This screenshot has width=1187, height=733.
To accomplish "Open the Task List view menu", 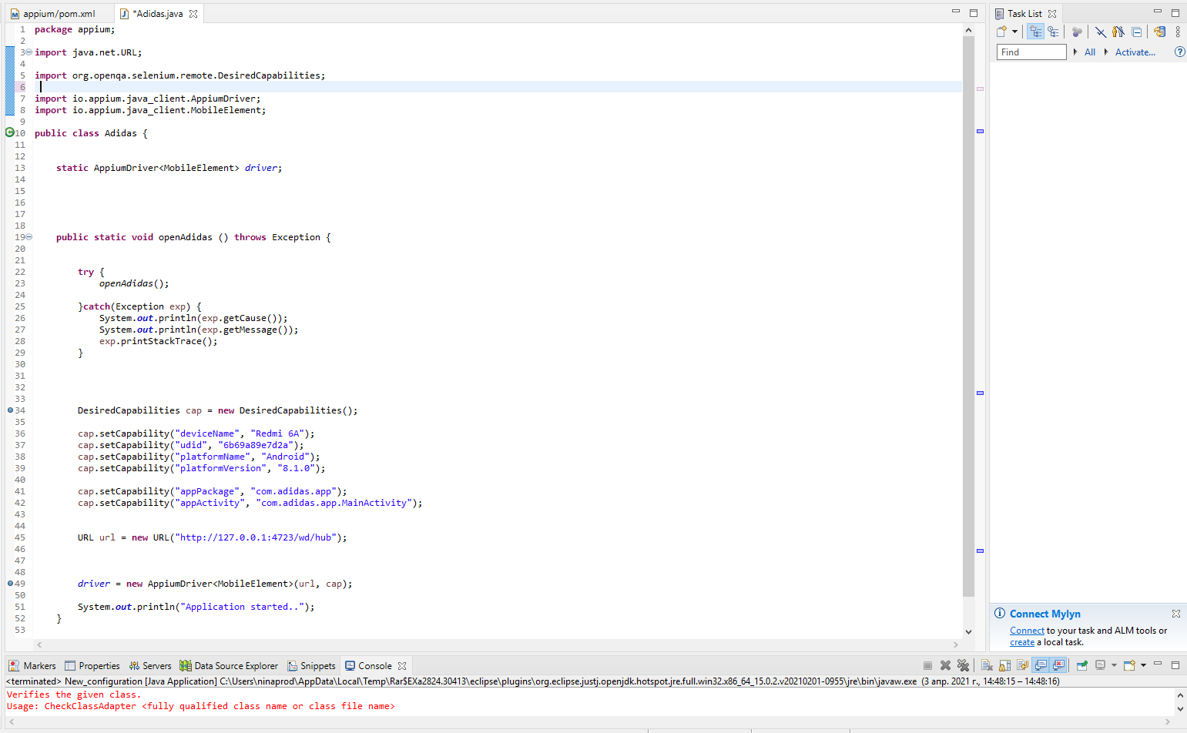I will [x=1178, y=32].
